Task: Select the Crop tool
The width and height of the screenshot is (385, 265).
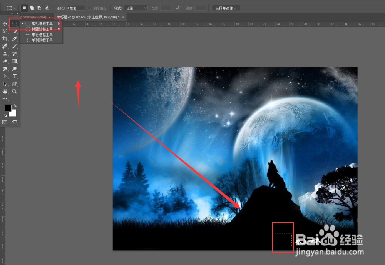Action: (5, 39)
